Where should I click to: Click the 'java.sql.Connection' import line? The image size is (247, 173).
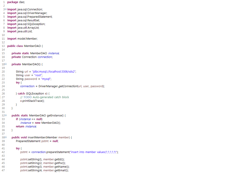(x=25, y=9)
